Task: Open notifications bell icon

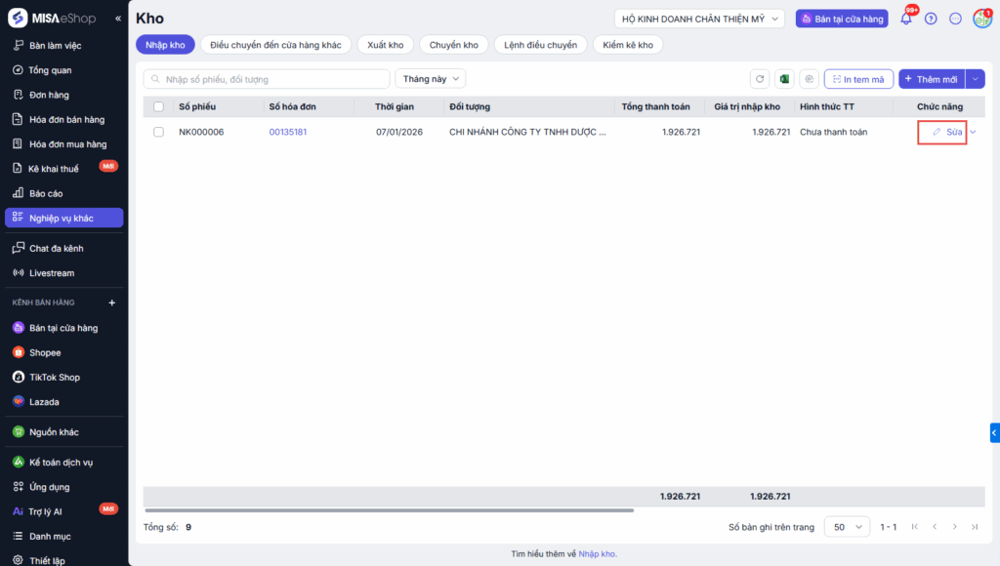Action: coord(905,19)
